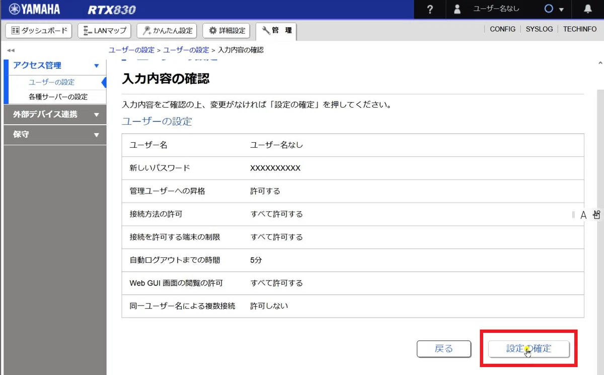Click the YAMAHA logo

coord(34,9)
